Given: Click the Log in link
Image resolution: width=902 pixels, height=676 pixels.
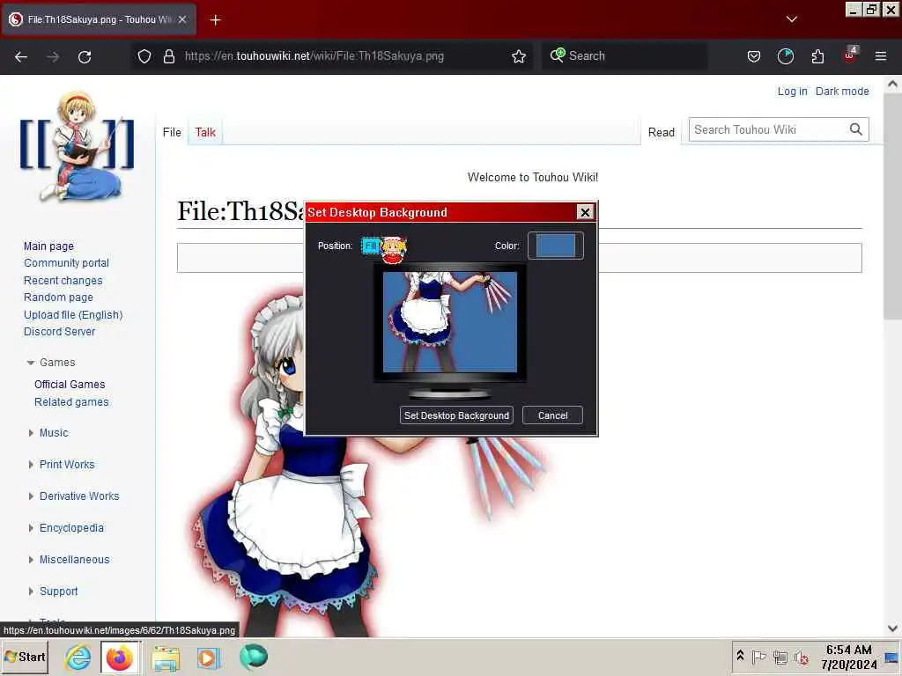Looking at the screenshot, I should click(x=792, y=92).
